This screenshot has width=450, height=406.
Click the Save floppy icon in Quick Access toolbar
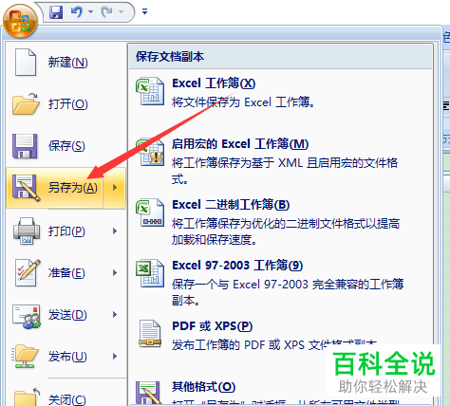pos(56,12)
